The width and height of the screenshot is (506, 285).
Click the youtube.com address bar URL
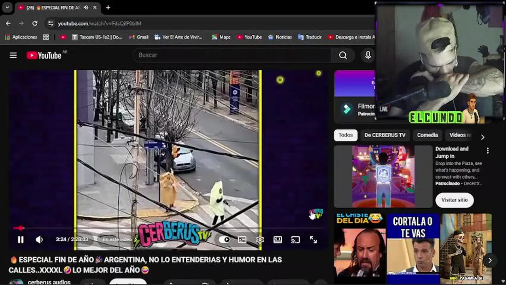point(99,23)
